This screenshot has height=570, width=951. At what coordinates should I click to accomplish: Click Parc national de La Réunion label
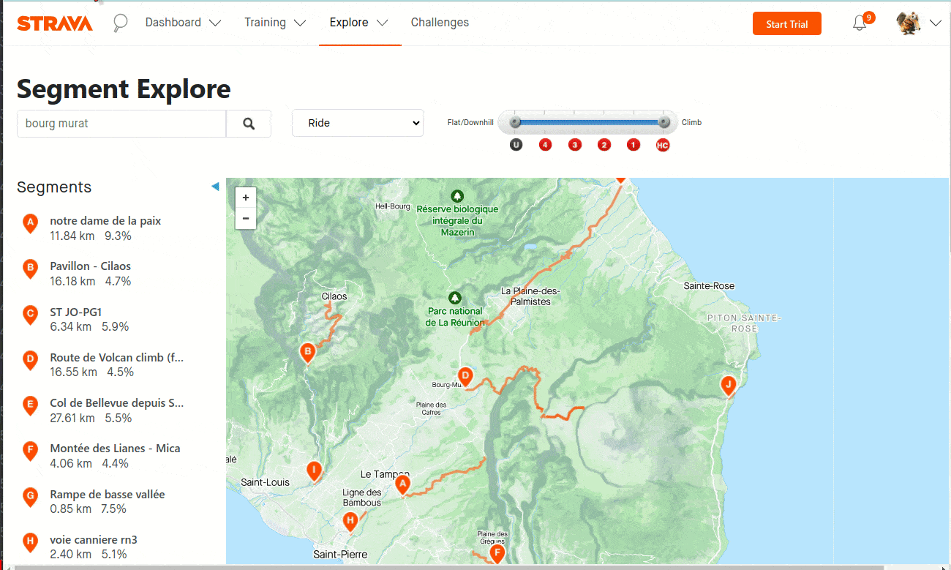pos(456,317)
